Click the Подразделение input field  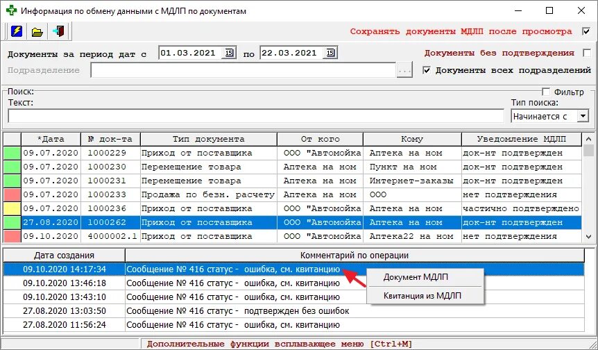(244, 71)
